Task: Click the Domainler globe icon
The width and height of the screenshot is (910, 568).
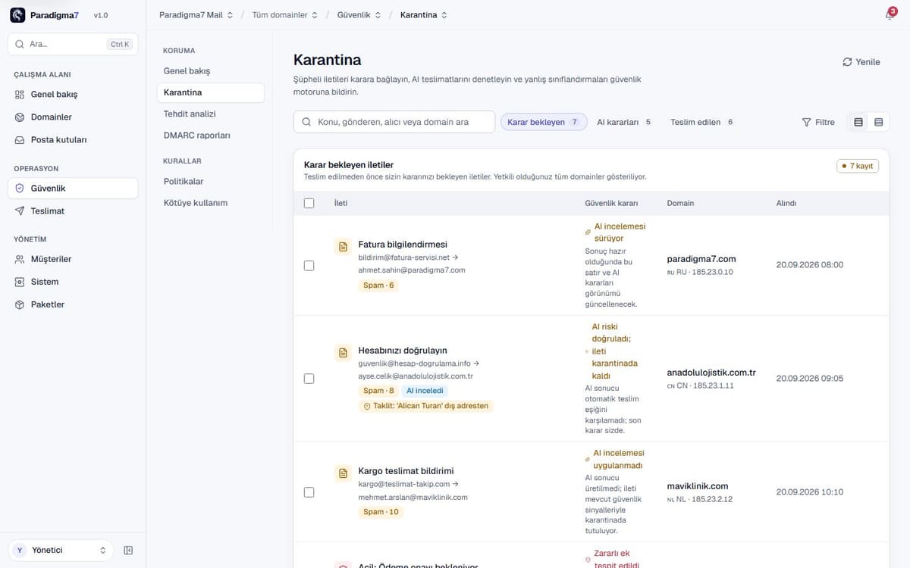Action: click(x=20, y=117)
